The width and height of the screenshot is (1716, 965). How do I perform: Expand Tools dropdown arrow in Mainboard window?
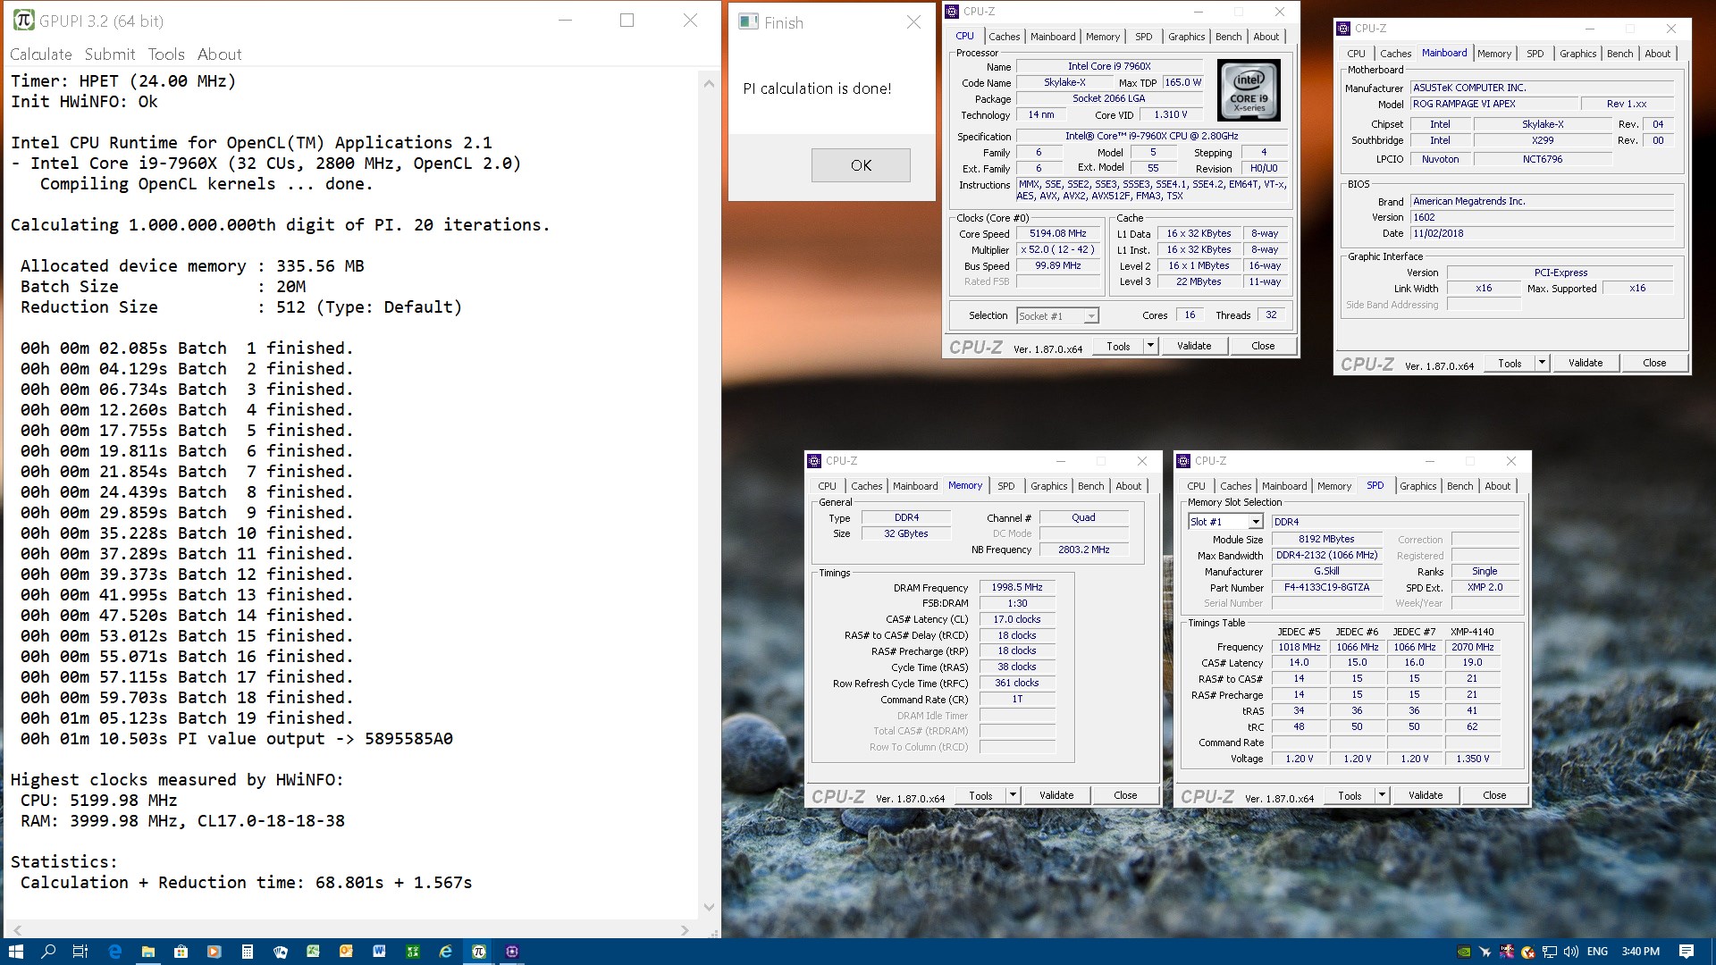(1542, 363)
